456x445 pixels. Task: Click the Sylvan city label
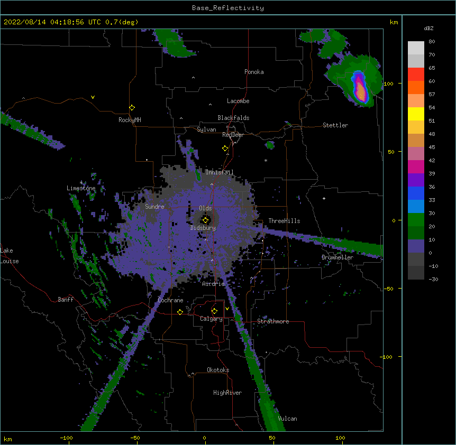tap(206, 129)
